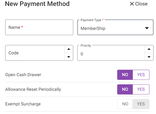The image size is (156, 114).
Task: Focus the Code number field
Action: [35, 53]
